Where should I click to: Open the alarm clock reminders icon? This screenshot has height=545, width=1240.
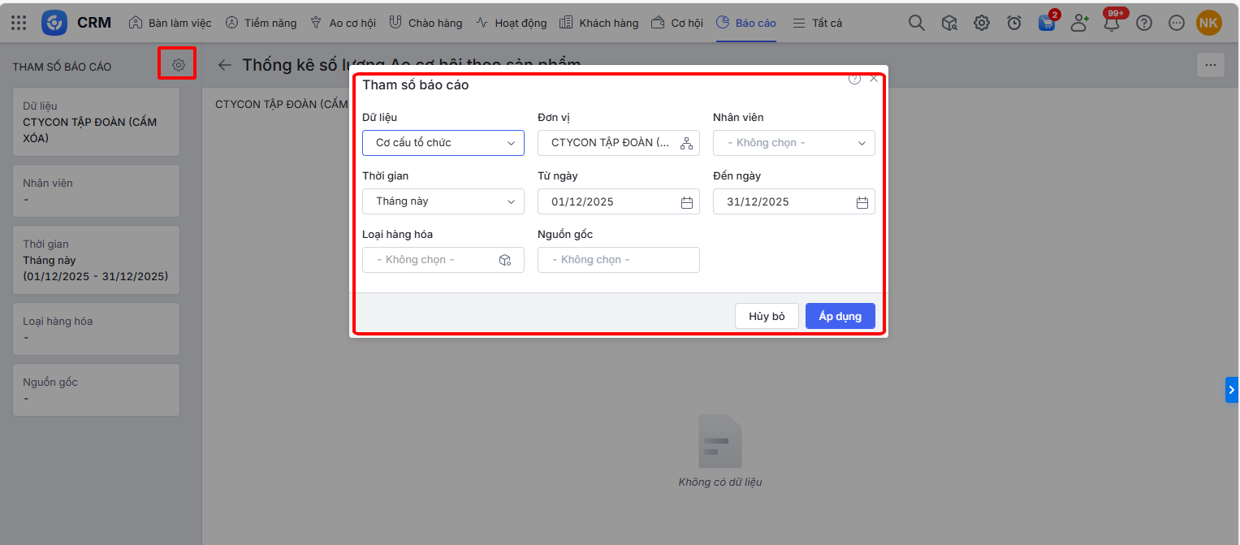(1014, 23)
